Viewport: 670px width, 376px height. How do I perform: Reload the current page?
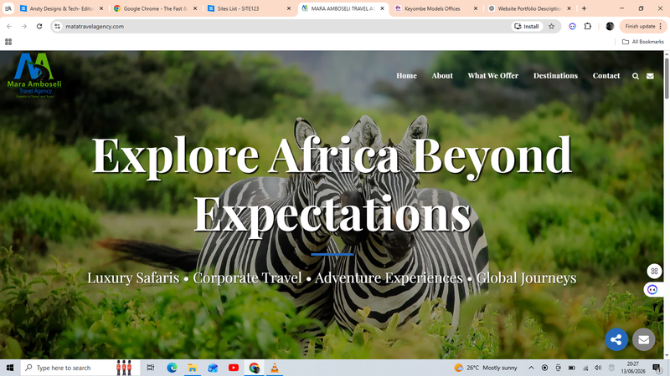tap(39, 27)
